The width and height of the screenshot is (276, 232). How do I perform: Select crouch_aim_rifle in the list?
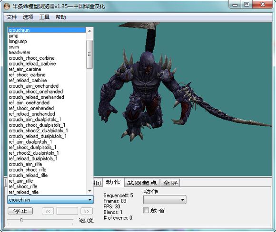[x=47, y=164]
